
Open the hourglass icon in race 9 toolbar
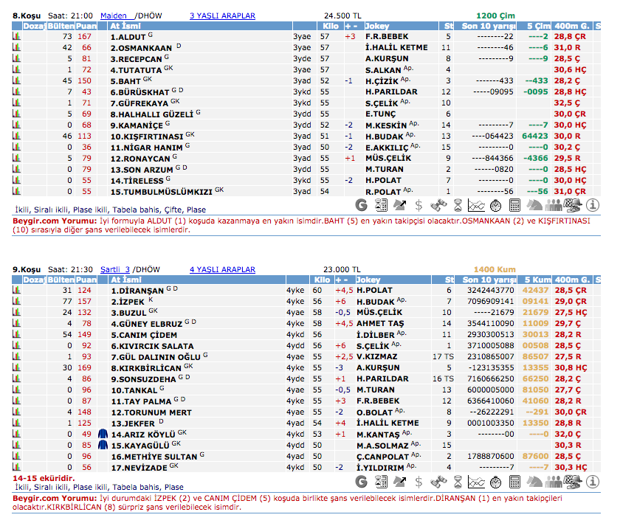coord(457,482)
